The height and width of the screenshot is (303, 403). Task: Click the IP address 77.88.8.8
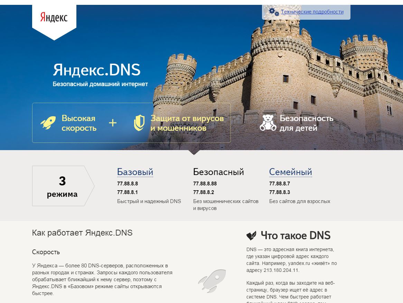pos(128,184)
